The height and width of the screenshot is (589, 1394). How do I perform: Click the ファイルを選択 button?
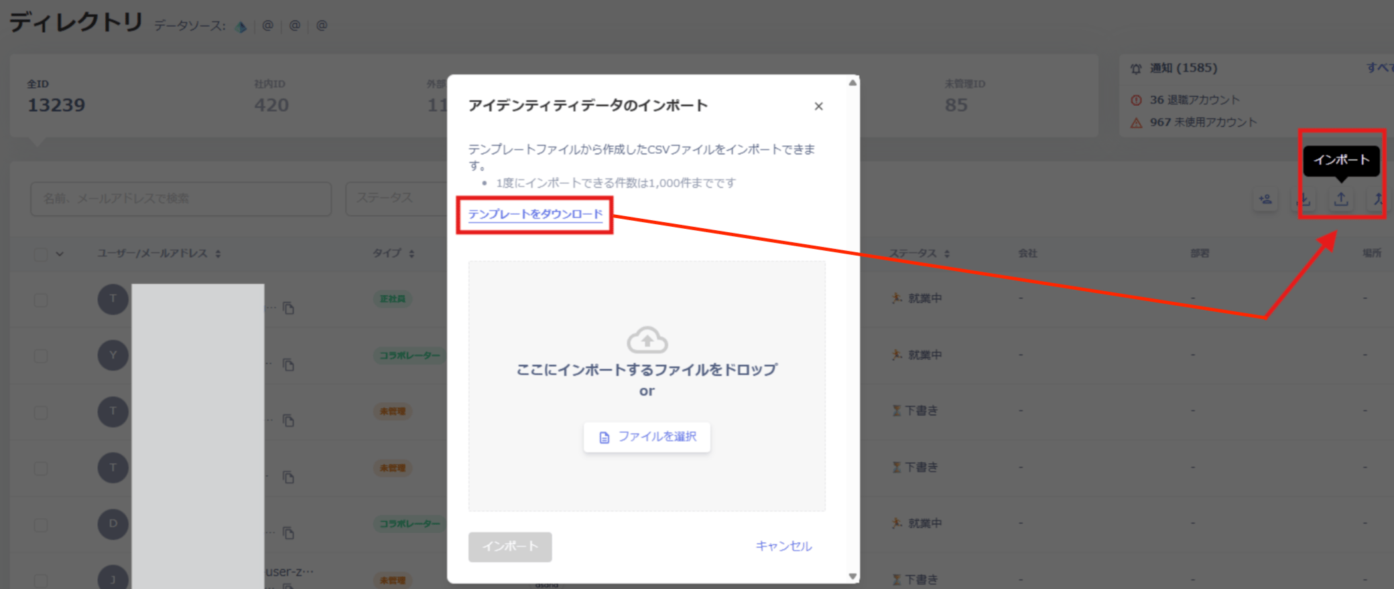647,437
